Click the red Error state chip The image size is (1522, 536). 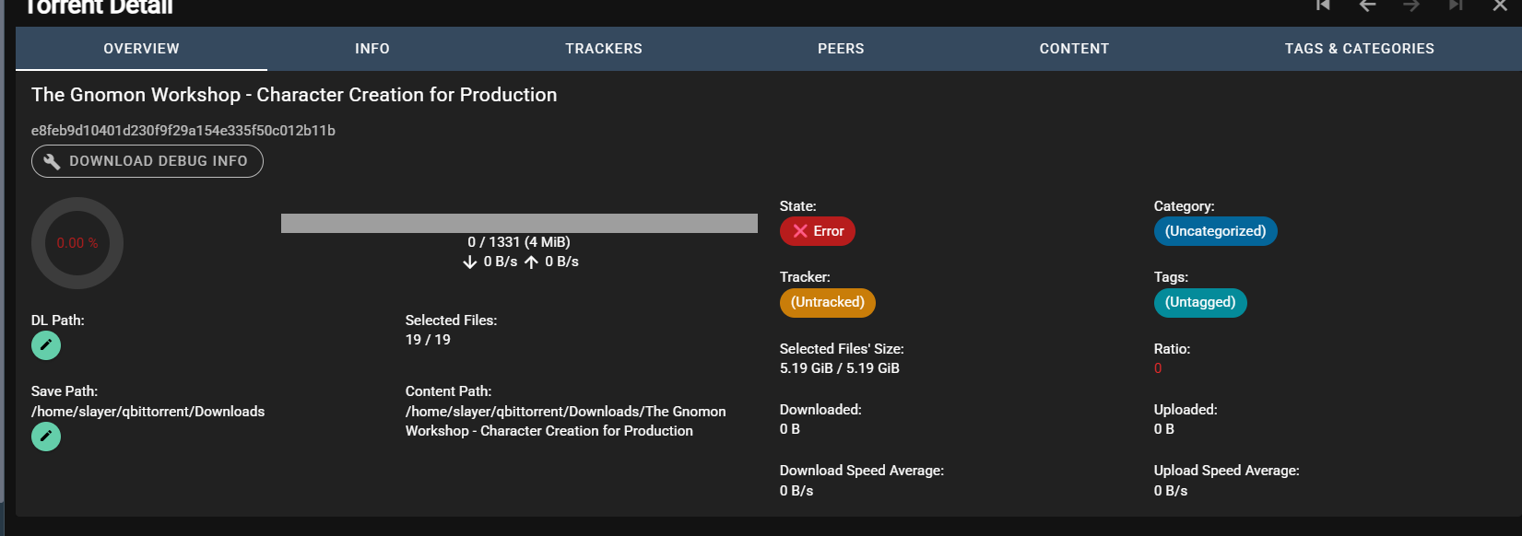(x=818, y=231)
